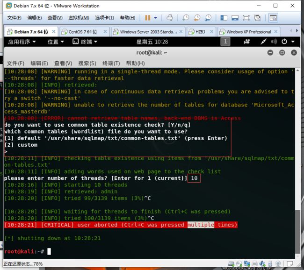Click at the root@kali:~# prompt cursor
The image size is (304, 270).
pos(49,252)
